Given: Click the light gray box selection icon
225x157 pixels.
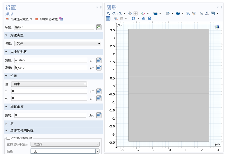Looking at the screenshot, I should (168, 13).
